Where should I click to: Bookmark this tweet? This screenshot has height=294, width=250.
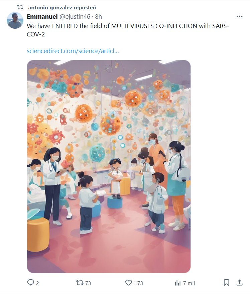[x=227, y=283]
